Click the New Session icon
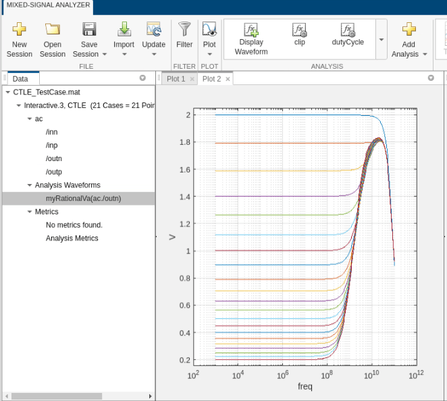The height and width of the screenshot is (401, 447). pos(19,29)
